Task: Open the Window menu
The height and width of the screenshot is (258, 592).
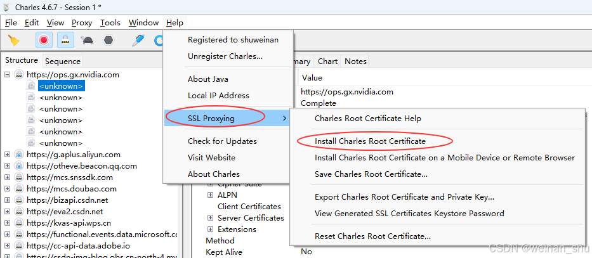Action: click(x=143, y=23)
